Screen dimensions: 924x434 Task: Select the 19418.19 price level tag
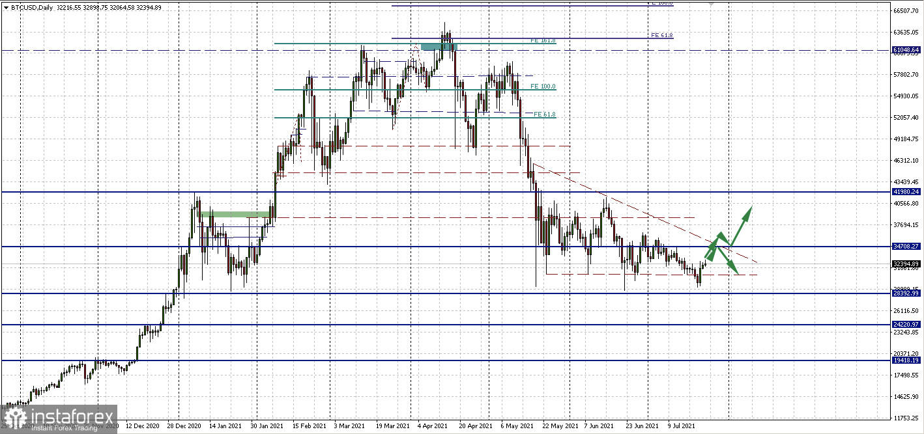tap(906, 360)
